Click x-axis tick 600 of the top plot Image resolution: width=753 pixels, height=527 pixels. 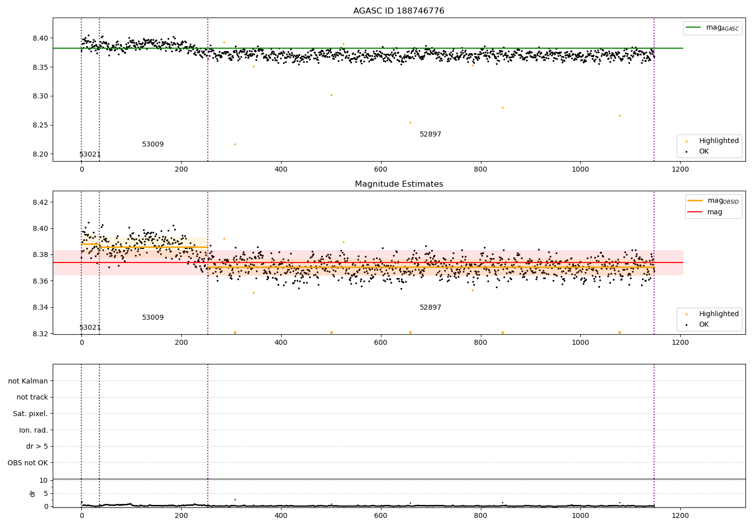coord(381,170)
